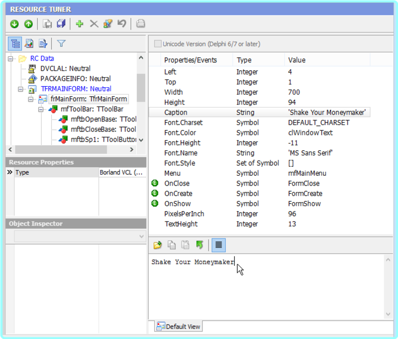Click Borland VCL type value
Image resolution: width=398 pixels, height=339 pixels.
tap(121, 172)
